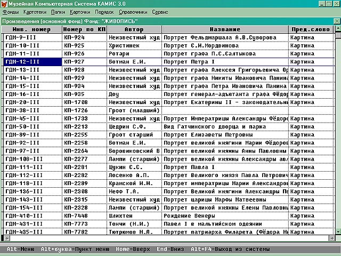The height and width of the screenshot is (256, 341).
Task: Click the Пред.слово column header
Action: pos(311,29)
